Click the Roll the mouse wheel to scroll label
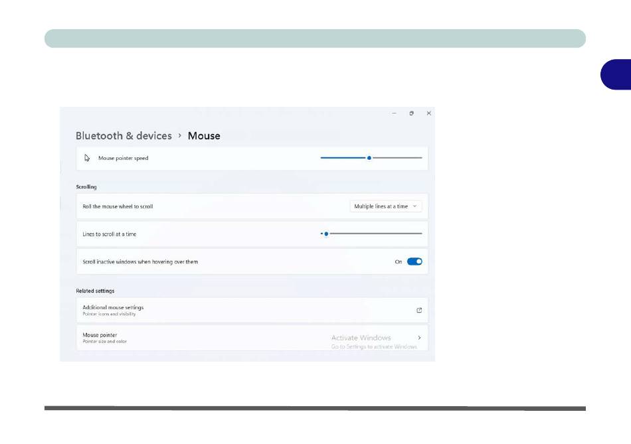The width and height of the screenshot is (631, 444). pos(118,206)
